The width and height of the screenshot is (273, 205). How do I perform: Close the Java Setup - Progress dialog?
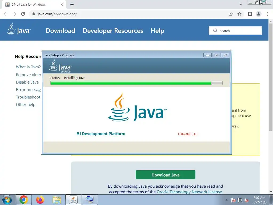pos(225,55)
